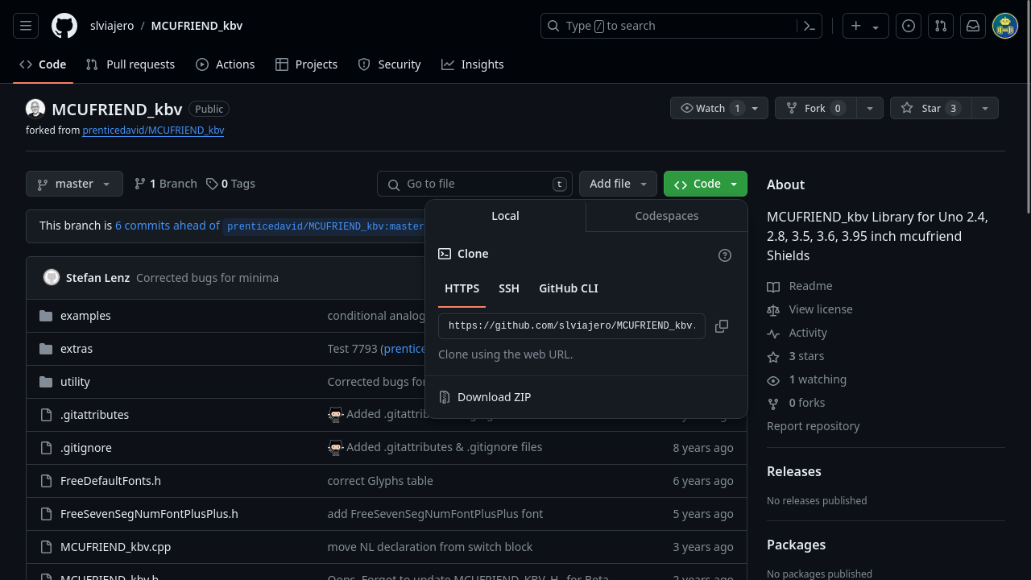Open the hamburger navigation menu
The width and height of the screenshot is (1031, 580).
click(x=26, y=26)
